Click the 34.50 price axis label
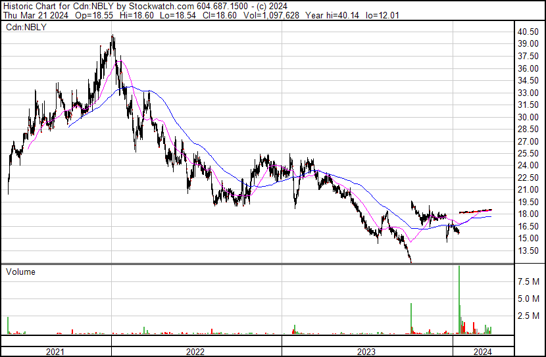This screenshot has width=546, height=357. (x=528, y=80)
